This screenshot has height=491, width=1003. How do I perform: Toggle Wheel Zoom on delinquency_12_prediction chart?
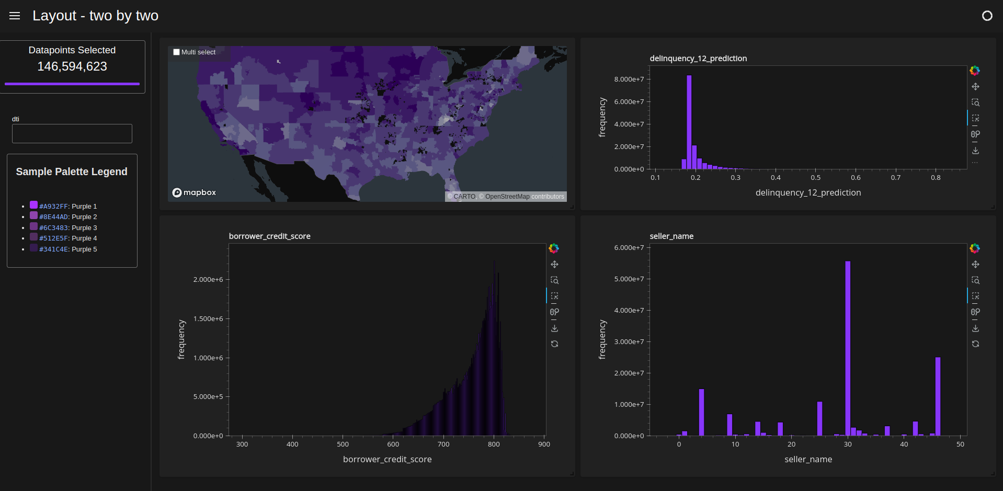pyautogui.click(x=975, y=134)
